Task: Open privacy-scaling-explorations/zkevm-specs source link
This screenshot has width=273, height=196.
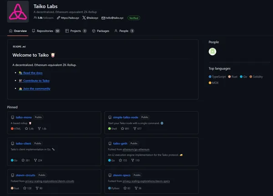Action: [x=146, y=181]
